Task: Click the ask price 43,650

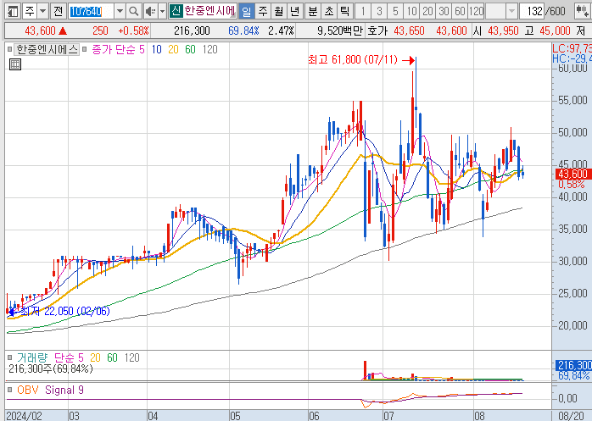Action: (x=409, y=31)
